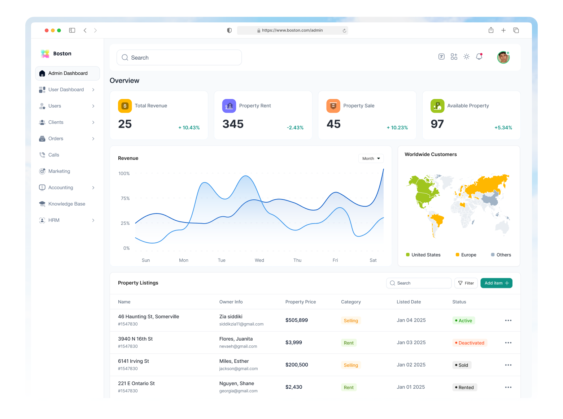Click the Add item button

pyautogui.click(x=496, y=283)
